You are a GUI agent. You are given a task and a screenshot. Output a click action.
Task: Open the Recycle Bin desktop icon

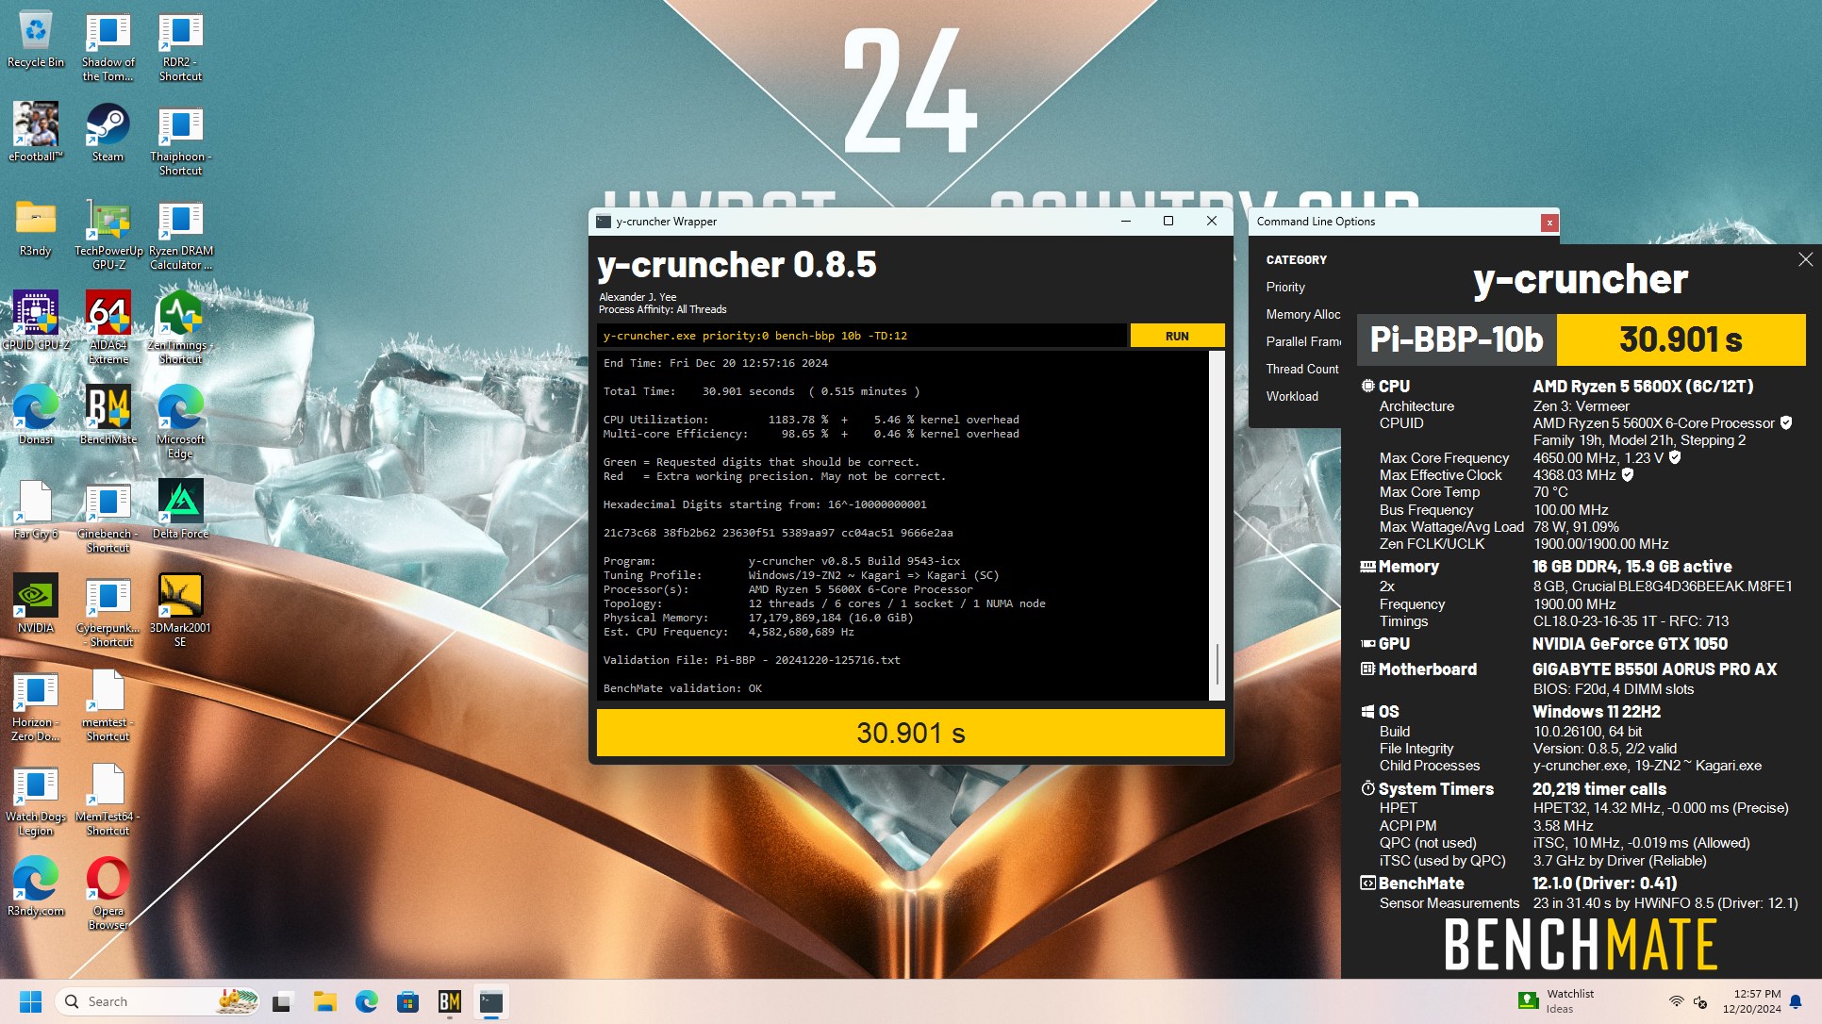[x=36, y=40]
